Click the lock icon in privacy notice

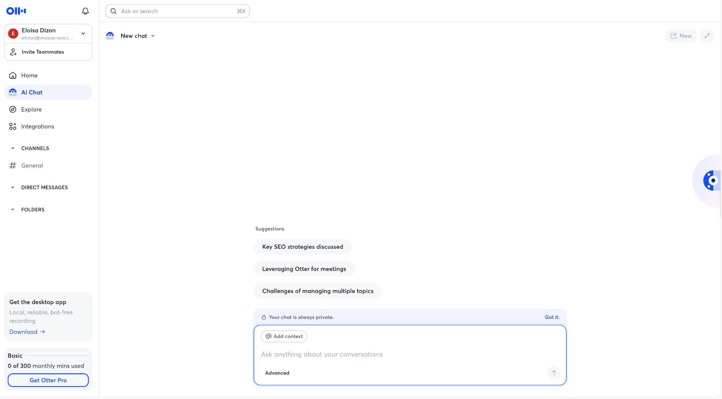coord(264,317)
